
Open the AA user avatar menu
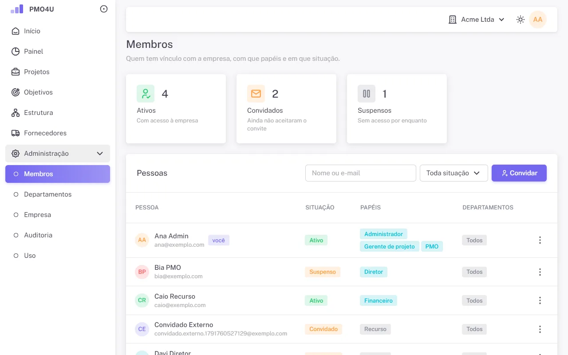[538, 20]
